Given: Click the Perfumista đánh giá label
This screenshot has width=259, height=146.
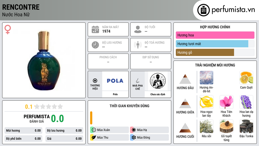Looking at the screenshot, I should (x=37, y=119).
